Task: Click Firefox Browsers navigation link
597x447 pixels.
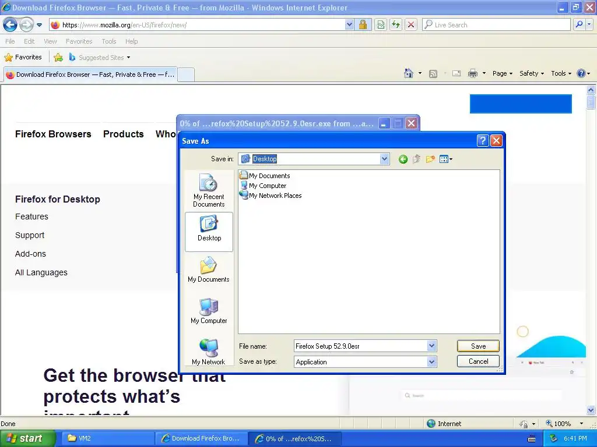Action: [x=53, y=134]
